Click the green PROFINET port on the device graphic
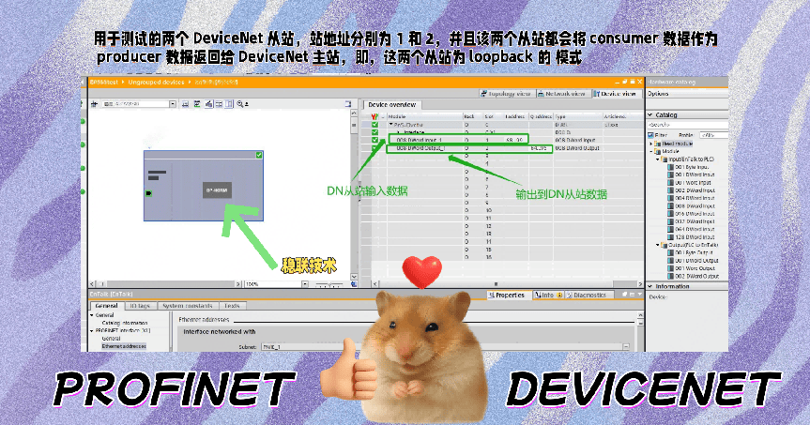The width and height of the screenshot is (810, 425). pos(149,193)
